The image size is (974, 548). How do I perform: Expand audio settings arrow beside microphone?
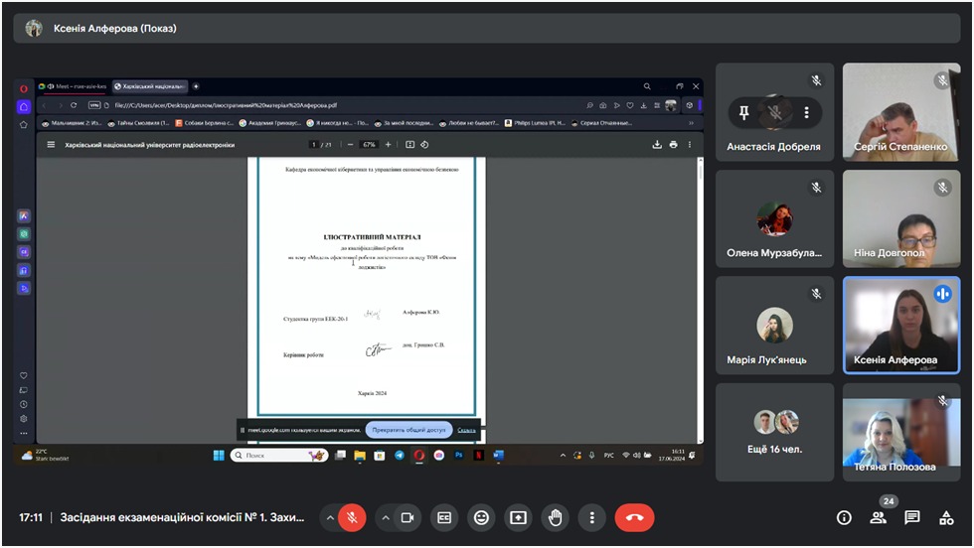(329, 517)
